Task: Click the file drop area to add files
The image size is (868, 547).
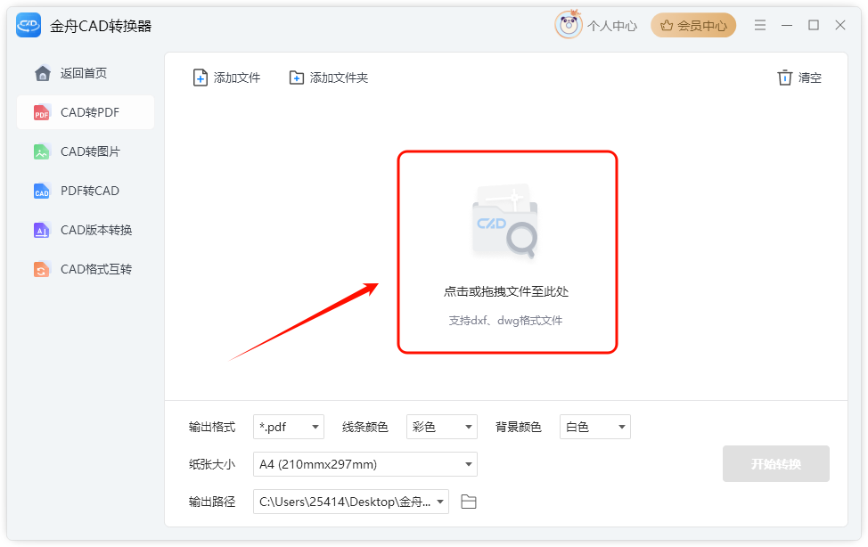Action: tap(507, 252)
